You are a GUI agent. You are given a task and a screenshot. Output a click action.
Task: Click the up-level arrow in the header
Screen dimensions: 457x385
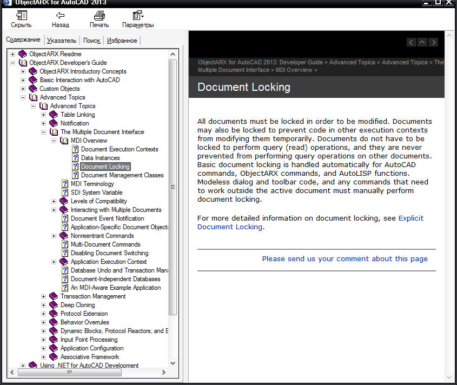coord(422,43)
